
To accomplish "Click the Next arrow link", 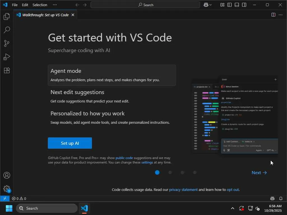I will coord(259,172).
